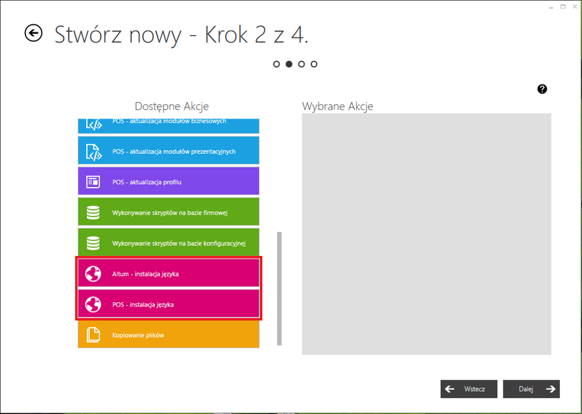Click files icon on Kopiowanie plików tile
Screen dimensions: 582x414
(x=93, y=335)
